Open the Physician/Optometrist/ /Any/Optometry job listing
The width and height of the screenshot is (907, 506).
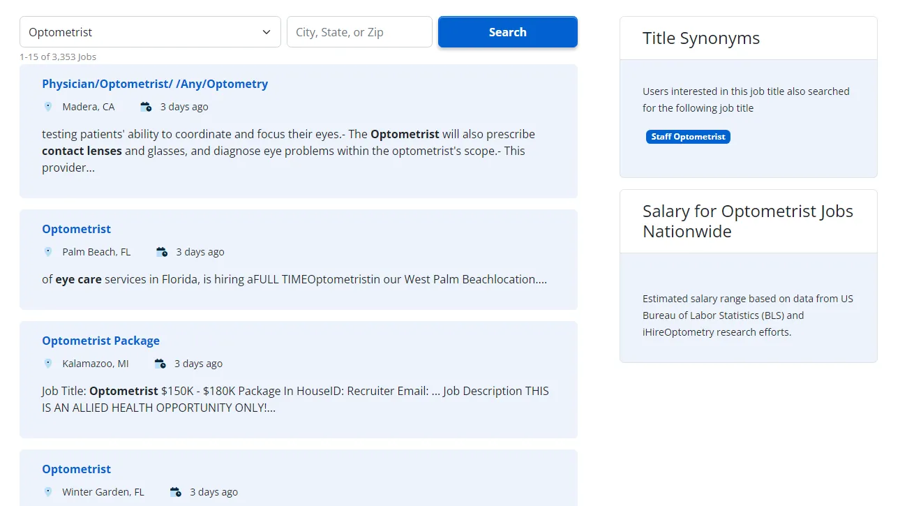(x=155, y=84)
